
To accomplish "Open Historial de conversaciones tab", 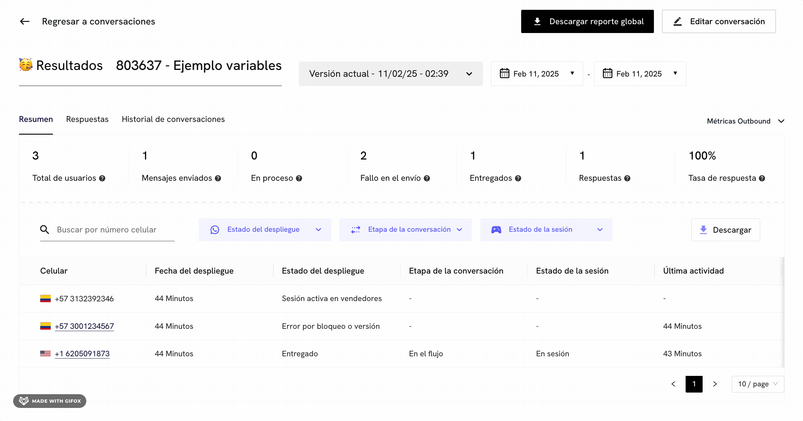I will tap(173, 119).
